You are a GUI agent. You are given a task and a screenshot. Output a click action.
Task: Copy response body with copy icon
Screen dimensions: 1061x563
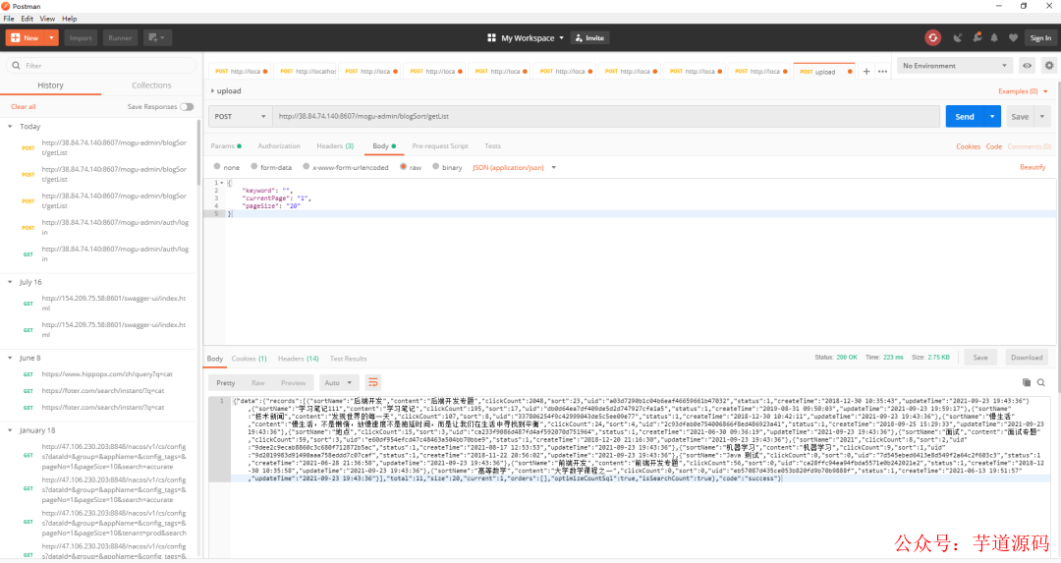coord(1026,383)
